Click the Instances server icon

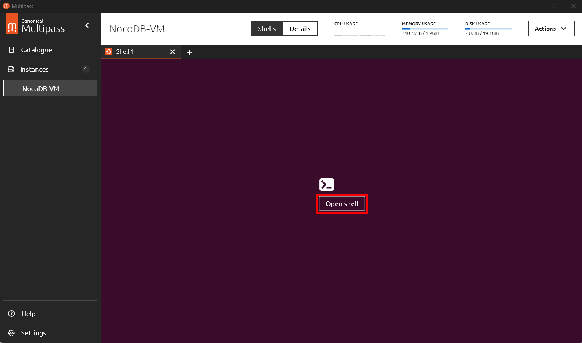coord(11,69)
